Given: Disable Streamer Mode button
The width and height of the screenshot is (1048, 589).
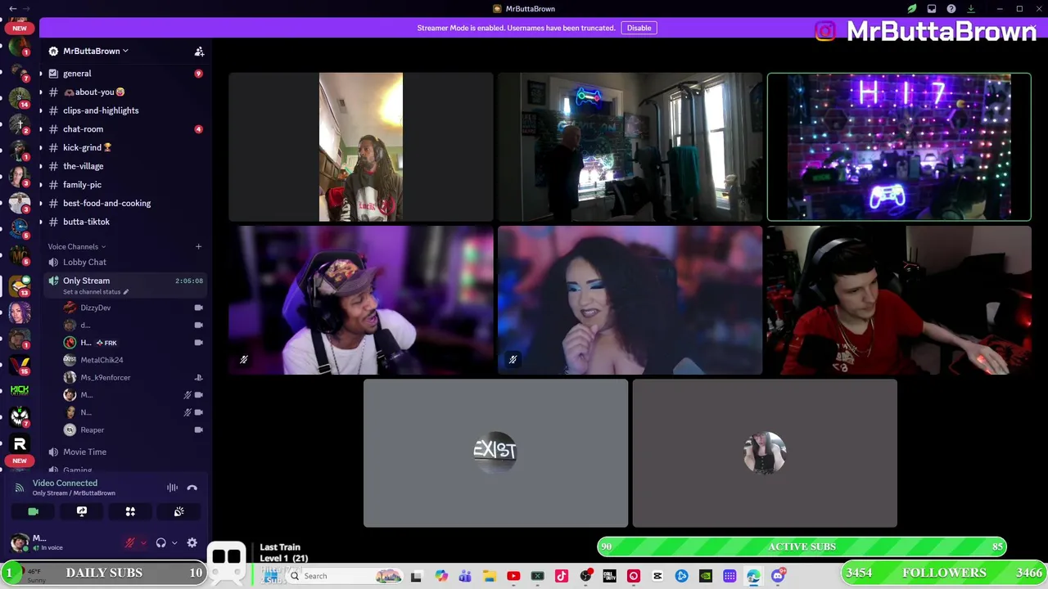Looking at the screenshot, I should (639, 28).
